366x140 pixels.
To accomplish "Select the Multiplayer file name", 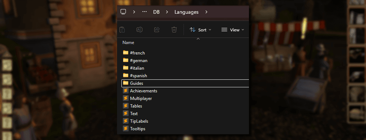I will click(x=141, y=99).
